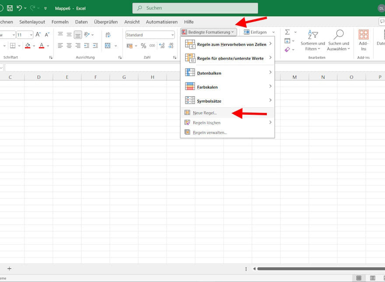
Task: Select the AutoSum icon
Action: click(x=287, y=32)
